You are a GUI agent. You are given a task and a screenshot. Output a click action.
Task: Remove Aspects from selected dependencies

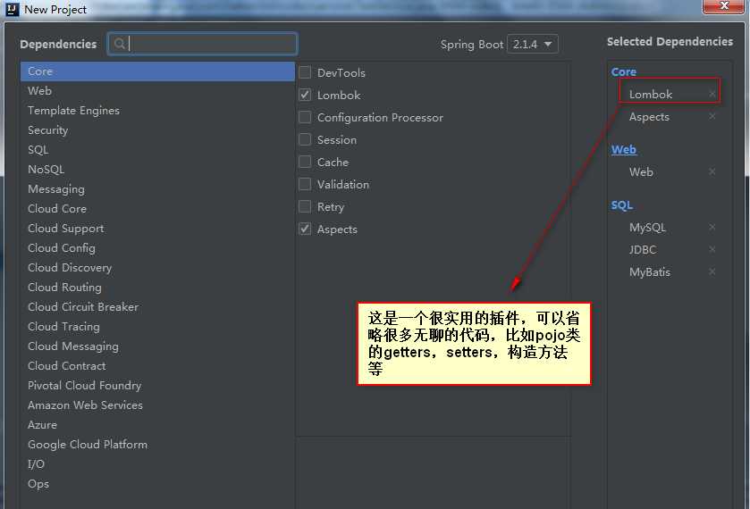(x=712, y=116)
